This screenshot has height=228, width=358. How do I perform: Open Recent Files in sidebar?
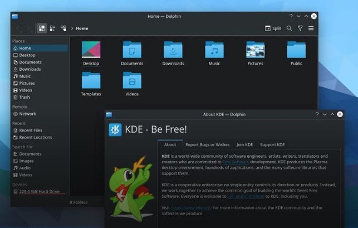click(30, 130)
